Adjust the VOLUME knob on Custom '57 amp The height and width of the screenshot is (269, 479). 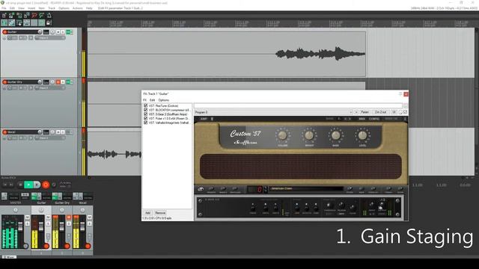pyautogui.click(x=283, y=135)
